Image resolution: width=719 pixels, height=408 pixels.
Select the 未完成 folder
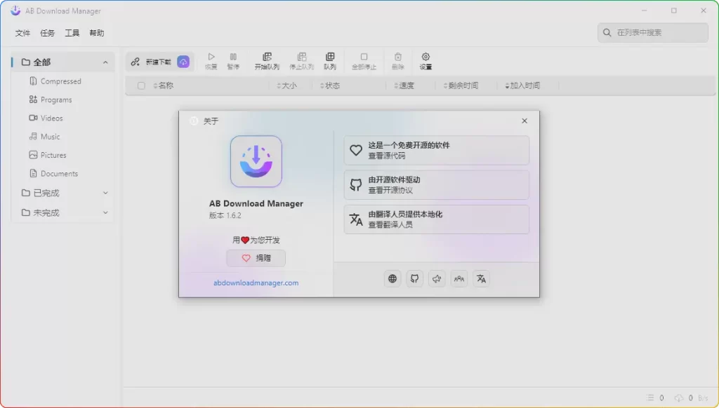(x=62, y=213)
